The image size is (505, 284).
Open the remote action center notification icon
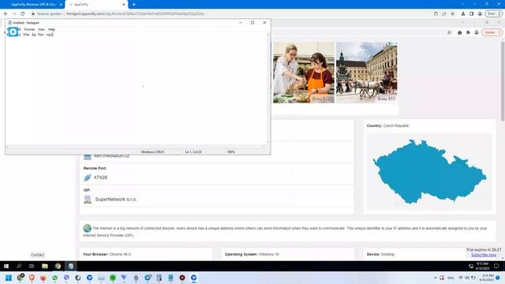click(496, 267)
